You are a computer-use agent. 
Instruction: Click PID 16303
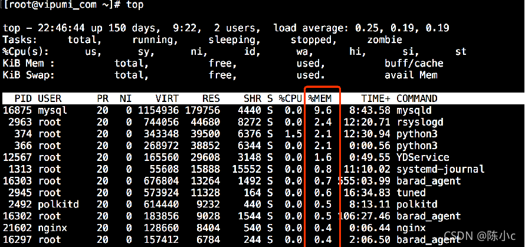point(18,181)
